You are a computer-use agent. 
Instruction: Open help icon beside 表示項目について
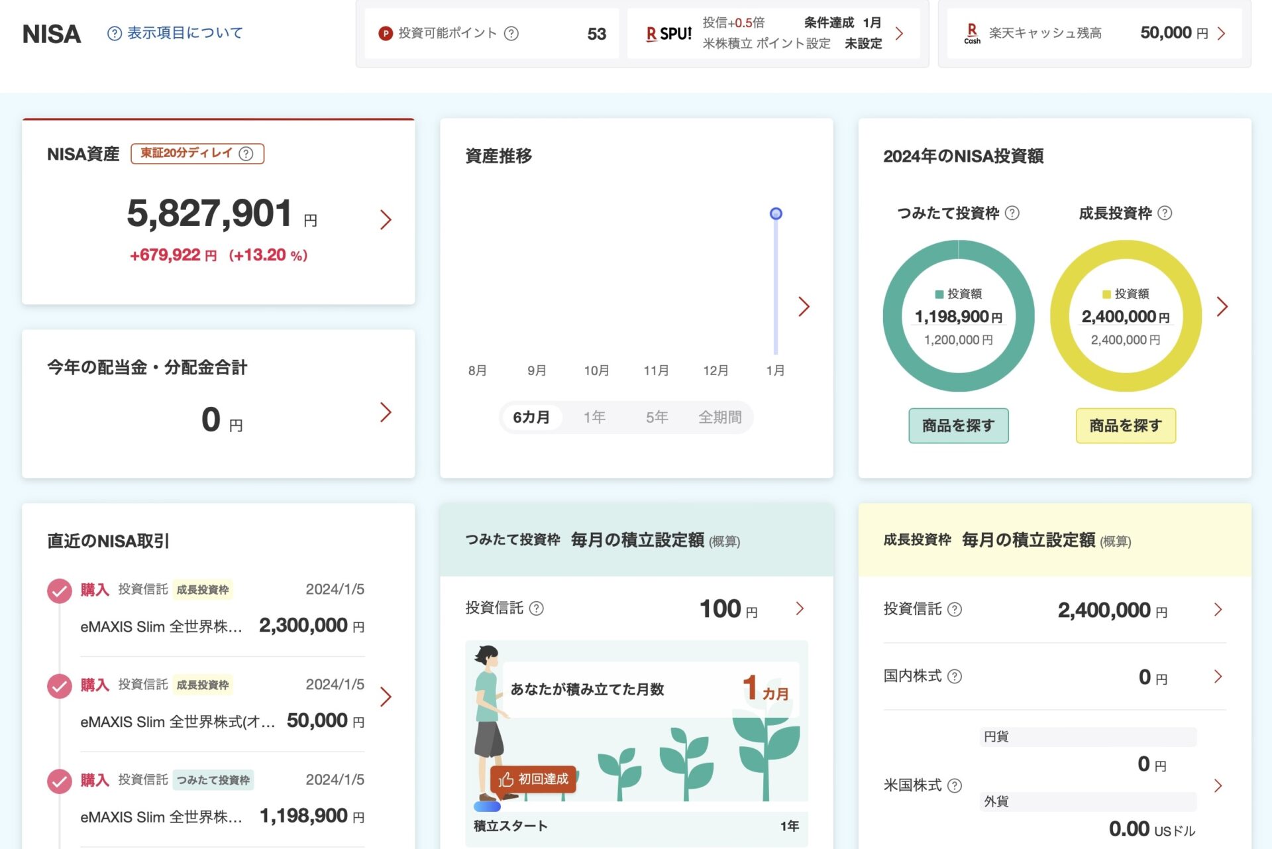coord(115,33)
